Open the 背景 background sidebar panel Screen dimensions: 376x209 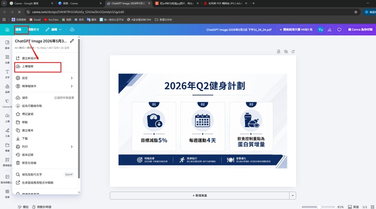pyautogui.click(x=7, y=194)
